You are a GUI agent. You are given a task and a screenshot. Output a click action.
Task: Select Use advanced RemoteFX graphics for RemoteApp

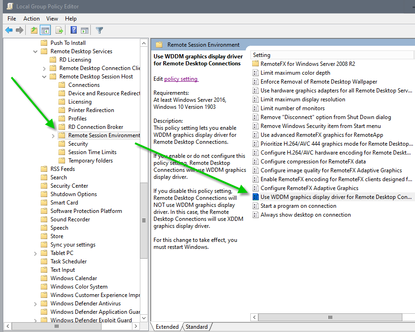[321, 134]
